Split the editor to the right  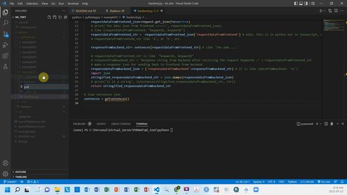[x=336, y=11]
